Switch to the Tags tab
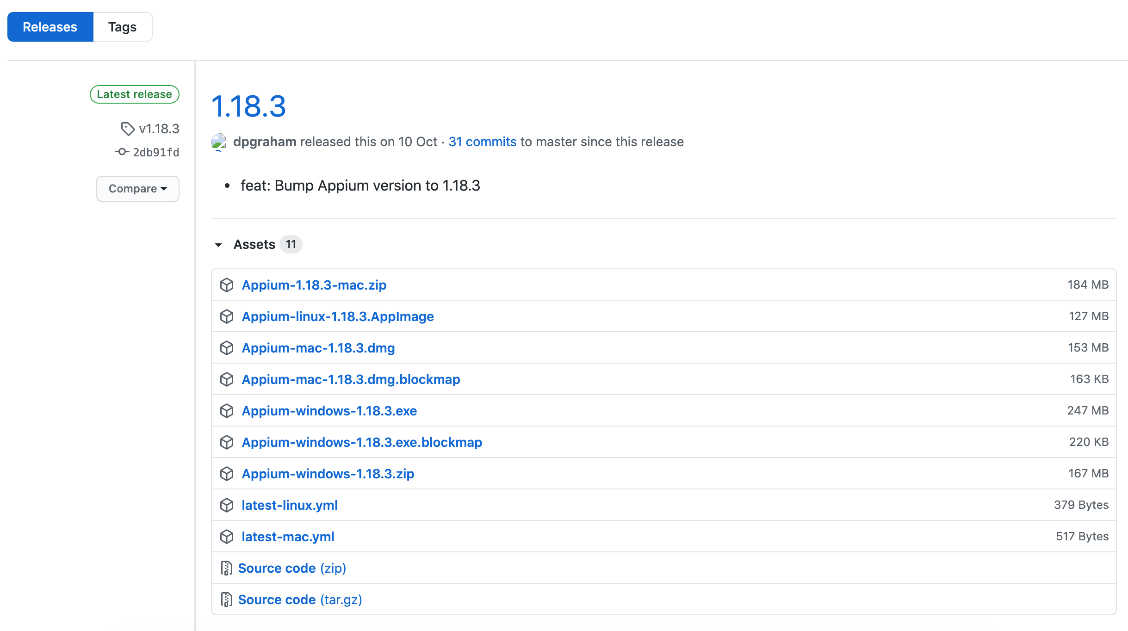Image resolution: width=1128 pixels, height=631 pixels. tap(123, 27)
